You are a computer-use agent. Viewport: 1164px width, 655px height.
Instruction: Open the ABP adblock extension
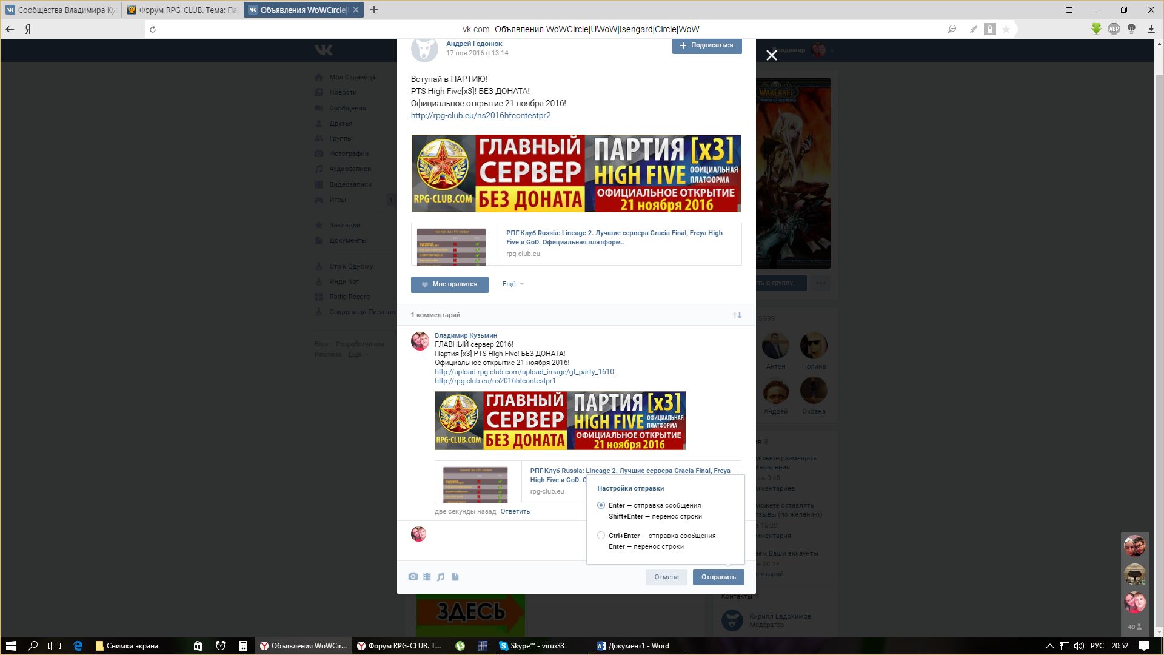(x=1114, y=29)
